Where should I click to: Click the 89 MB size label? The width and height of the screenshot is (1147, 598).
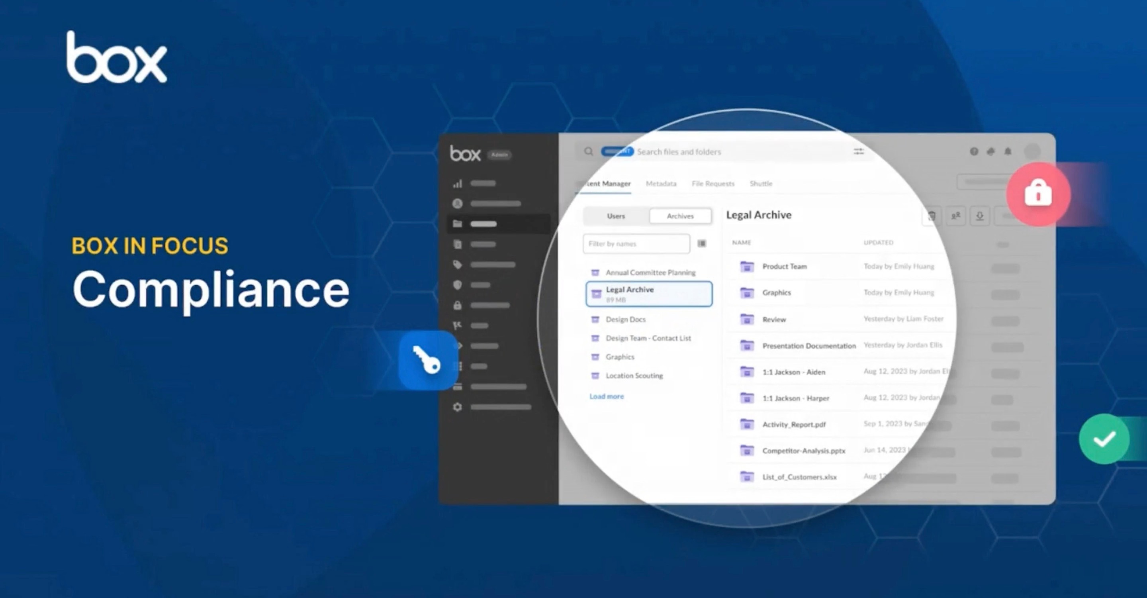click(x=616, y=300)
